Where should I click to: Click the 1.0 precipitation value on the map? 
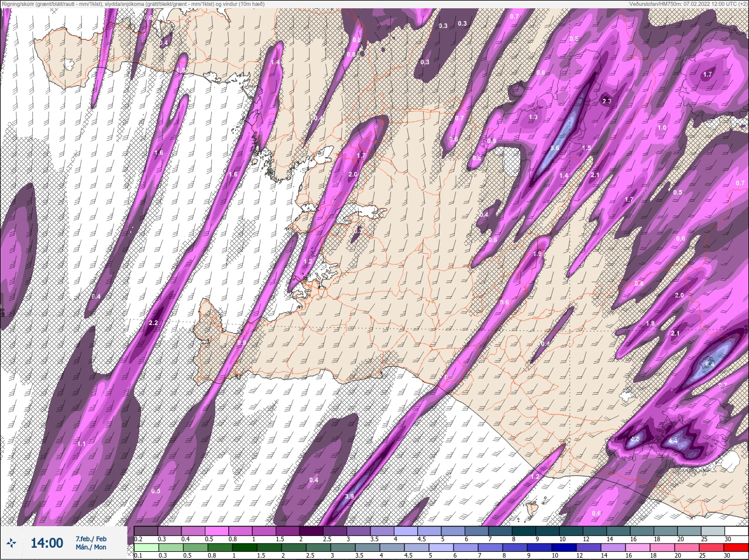[x=662, y=127]
